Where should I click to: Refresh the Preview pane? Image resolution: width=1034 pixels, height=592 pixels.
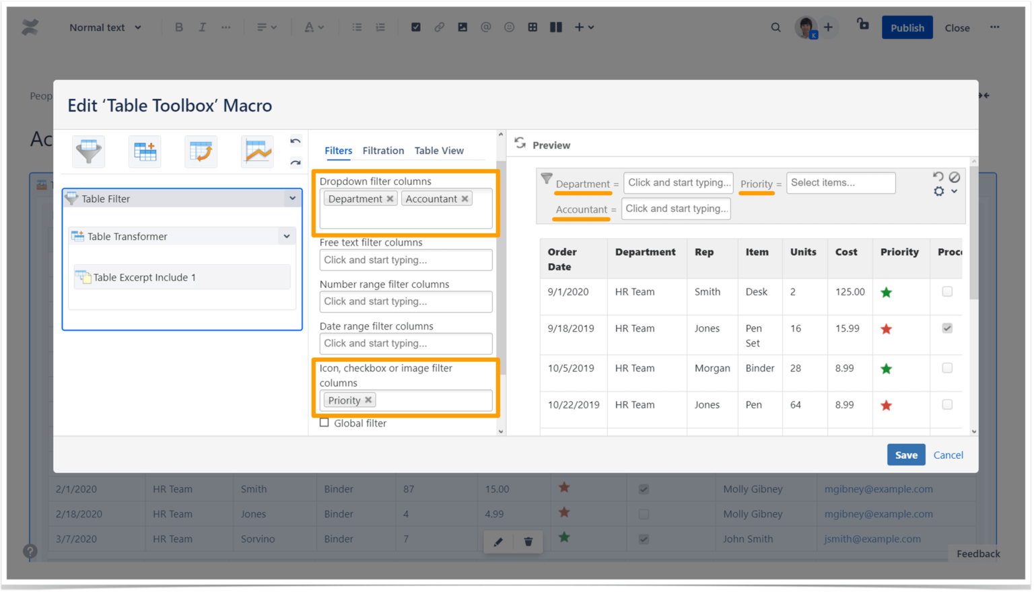click(x=519, y=143)
